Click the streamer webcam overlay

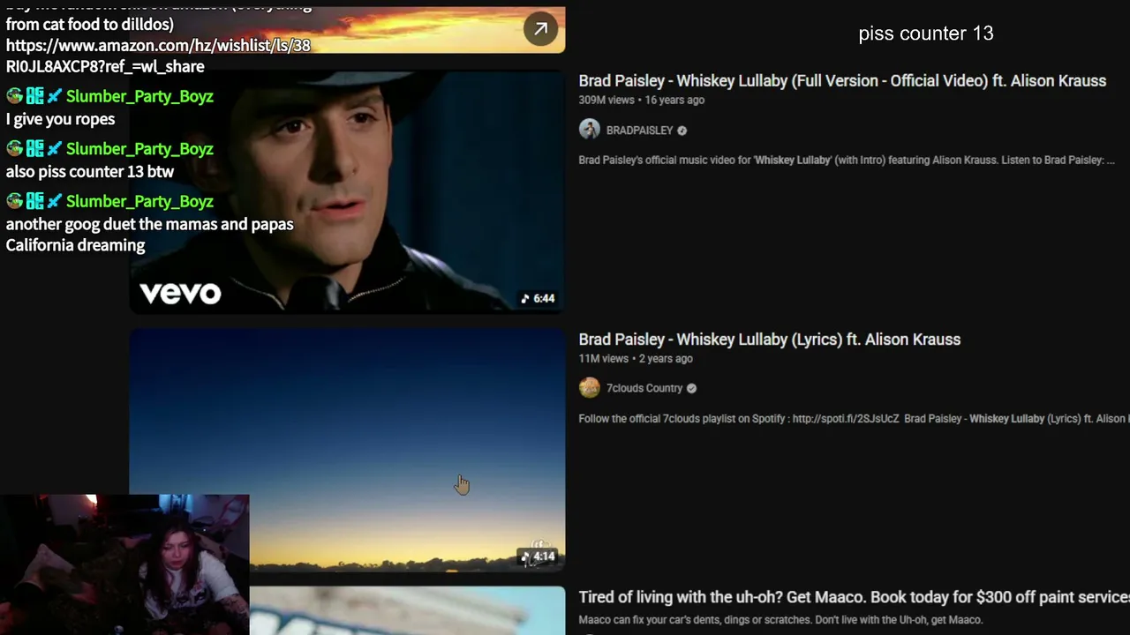(124, 564)
